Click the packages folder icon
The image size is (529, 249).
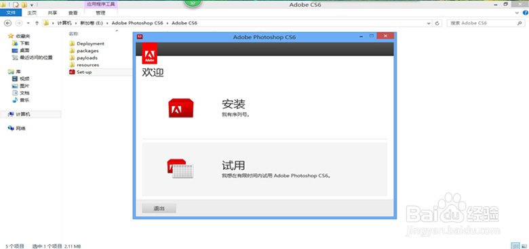point(71,51)
